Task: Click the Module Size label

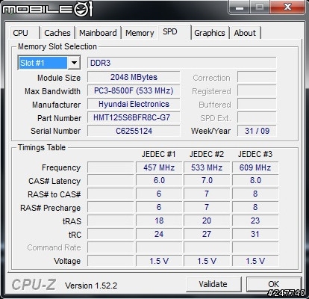Action: pos(59,78)
